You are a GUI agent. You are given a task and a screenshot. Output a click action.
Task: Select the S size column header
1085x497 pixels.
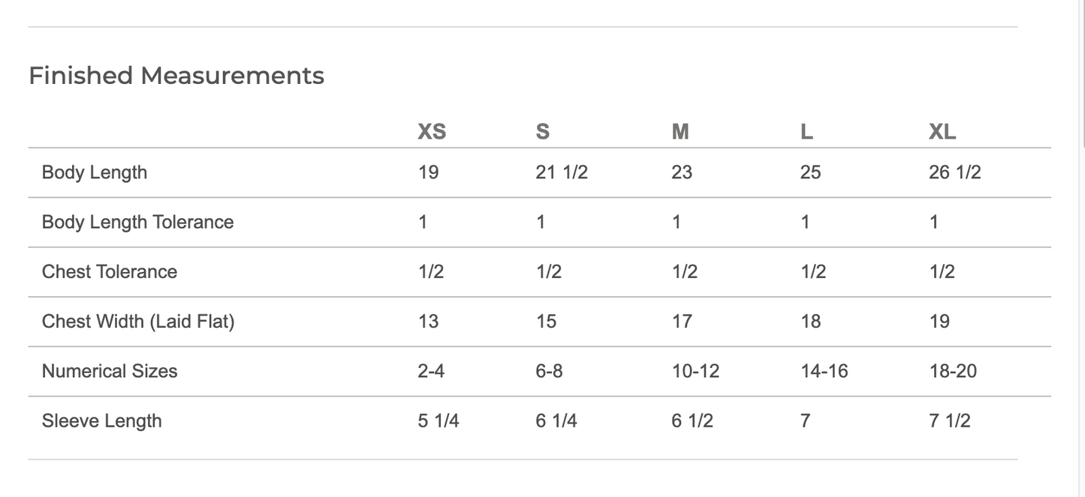543,132
